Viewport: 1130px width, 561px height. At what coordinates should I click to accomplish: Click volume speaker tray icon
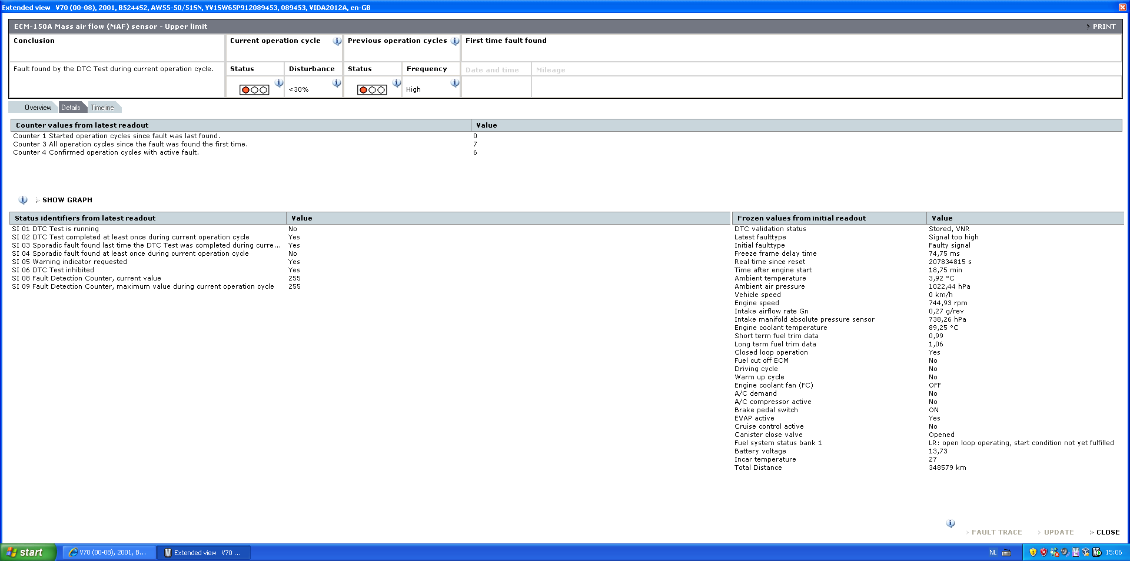(1065, 552)
